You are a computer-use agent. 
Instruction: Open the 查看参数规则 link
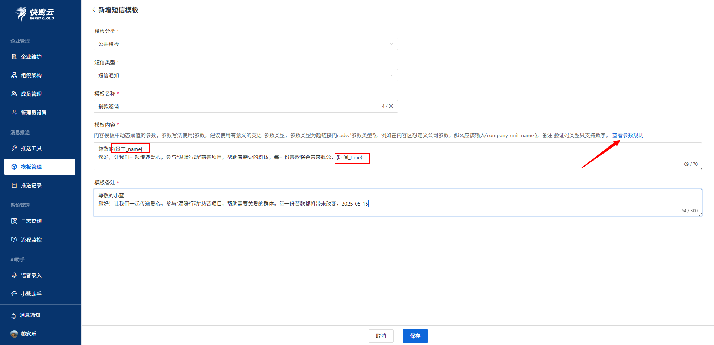coord(628,135)
